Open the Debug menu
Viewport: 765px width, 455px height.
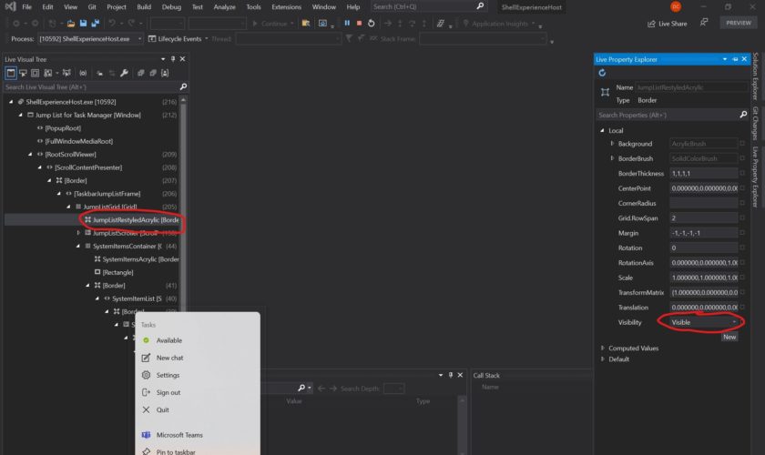pyautogui.click(x=171, y=6)
